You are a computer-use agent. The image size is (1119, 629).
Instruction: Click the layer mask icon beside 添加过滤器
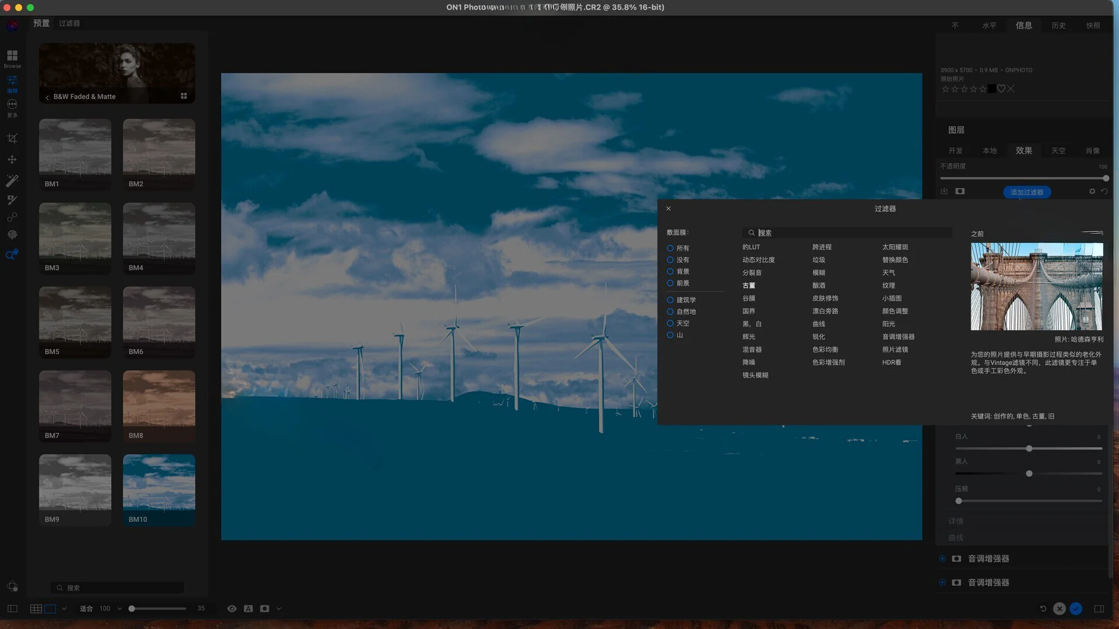[960, 192]
